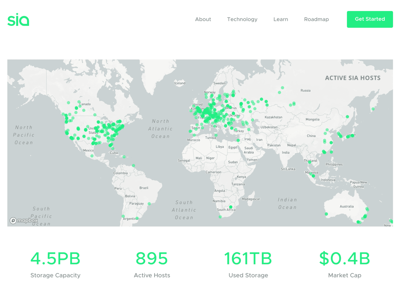Click the Get Started button
The width and height of the screenshot is (402, 296).
[370, 19]
